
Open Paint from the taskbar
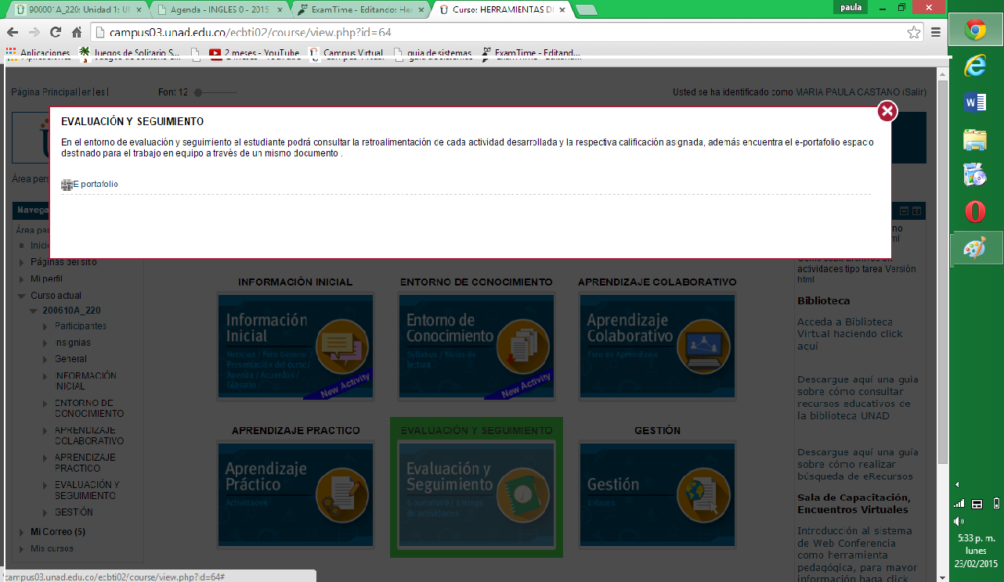click(975, 248)
